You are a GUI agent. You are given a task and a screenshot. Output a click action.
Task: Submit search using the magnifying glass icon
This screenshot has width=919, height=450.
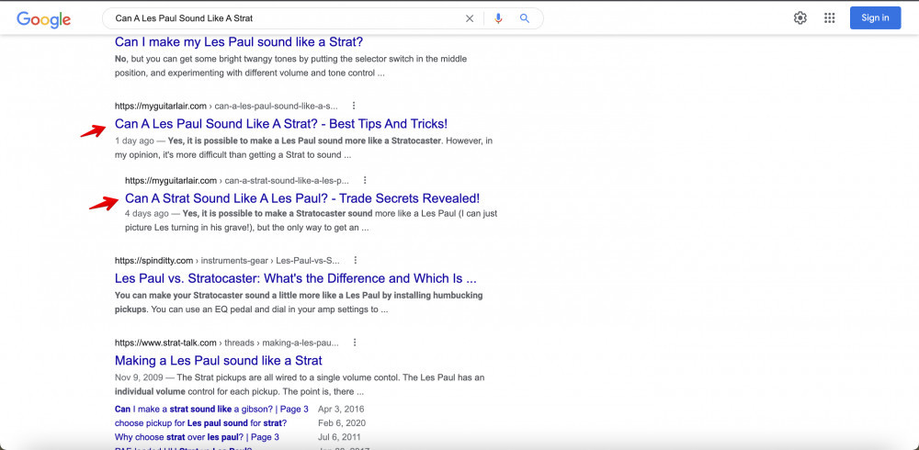[525, 18]
